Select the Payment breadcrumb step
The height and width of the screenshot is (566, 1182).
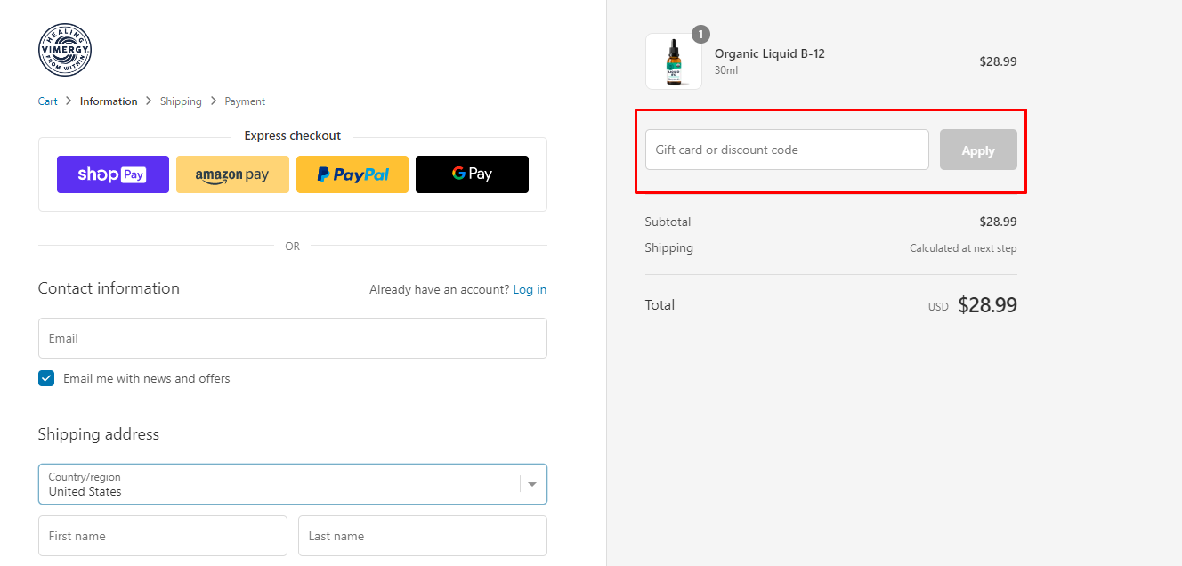(245, 101)
